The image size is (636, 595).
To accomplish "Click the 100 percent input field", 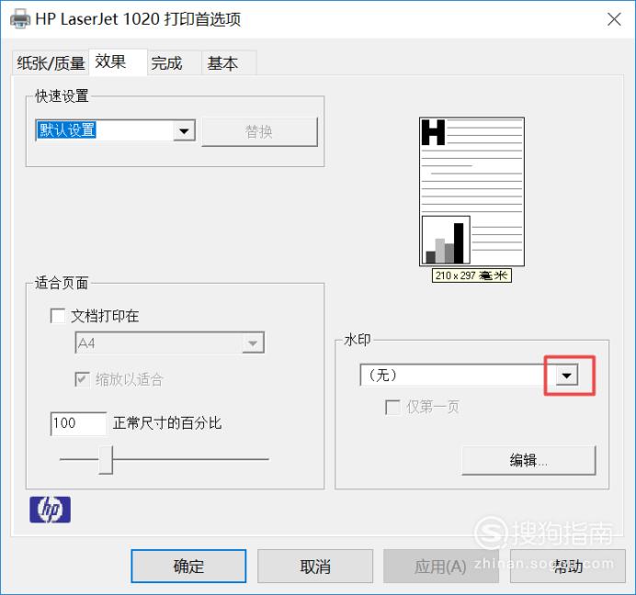I will pos(78,423).
